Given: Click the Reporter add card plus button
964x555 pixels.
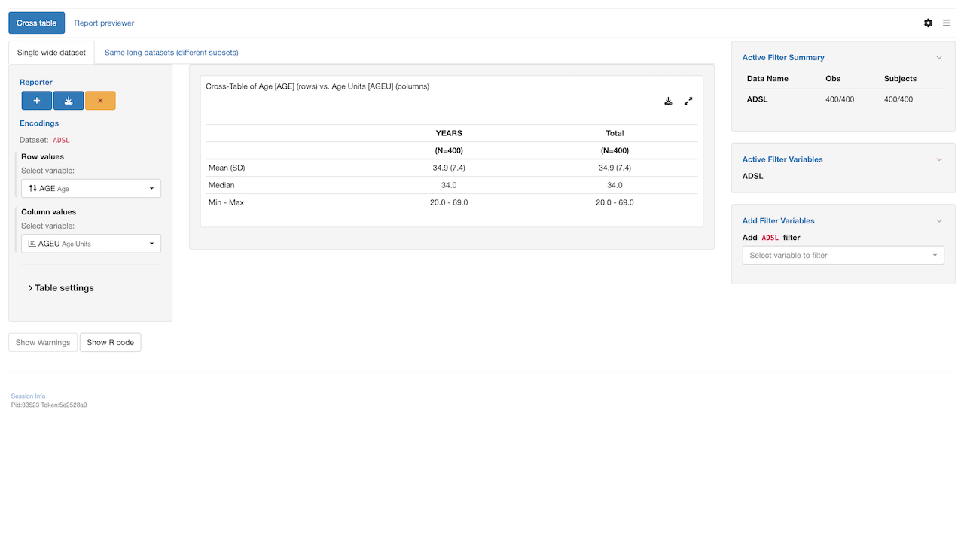Looking at the screenshot, I should (37, 101).
